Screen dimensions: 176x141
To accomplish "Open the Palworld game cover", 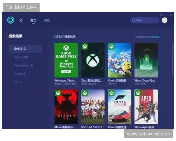I will pos(119,60).
